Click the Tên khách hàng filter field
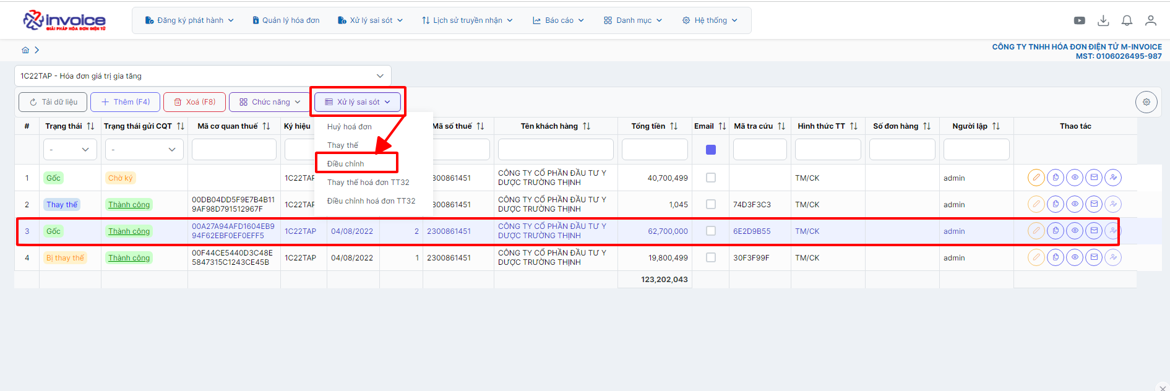 click(556, 150)
